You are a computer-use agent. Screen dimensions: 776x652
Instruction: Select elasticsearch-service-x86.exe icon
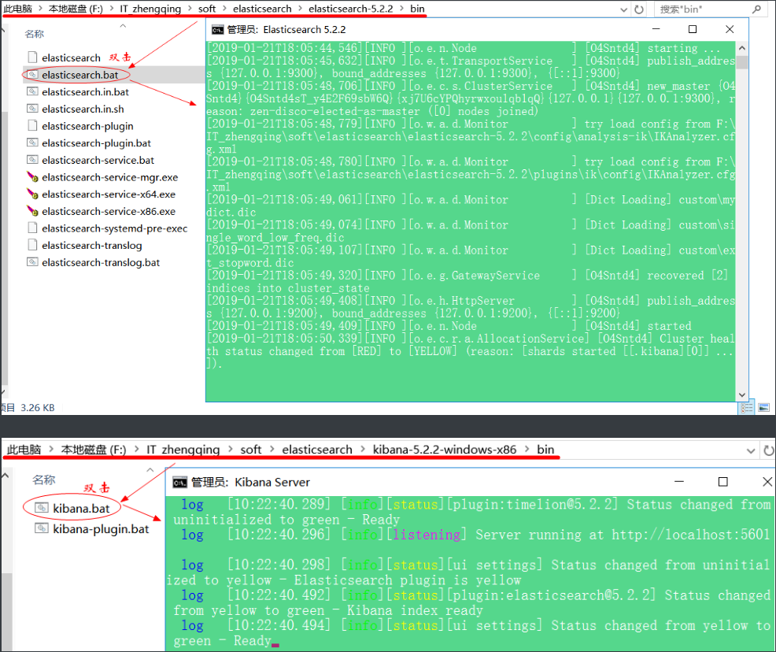33,211
